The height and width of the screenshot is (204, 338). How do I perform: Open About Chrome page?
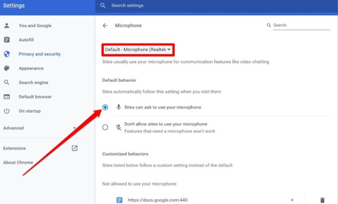click(x=18, y=162)
